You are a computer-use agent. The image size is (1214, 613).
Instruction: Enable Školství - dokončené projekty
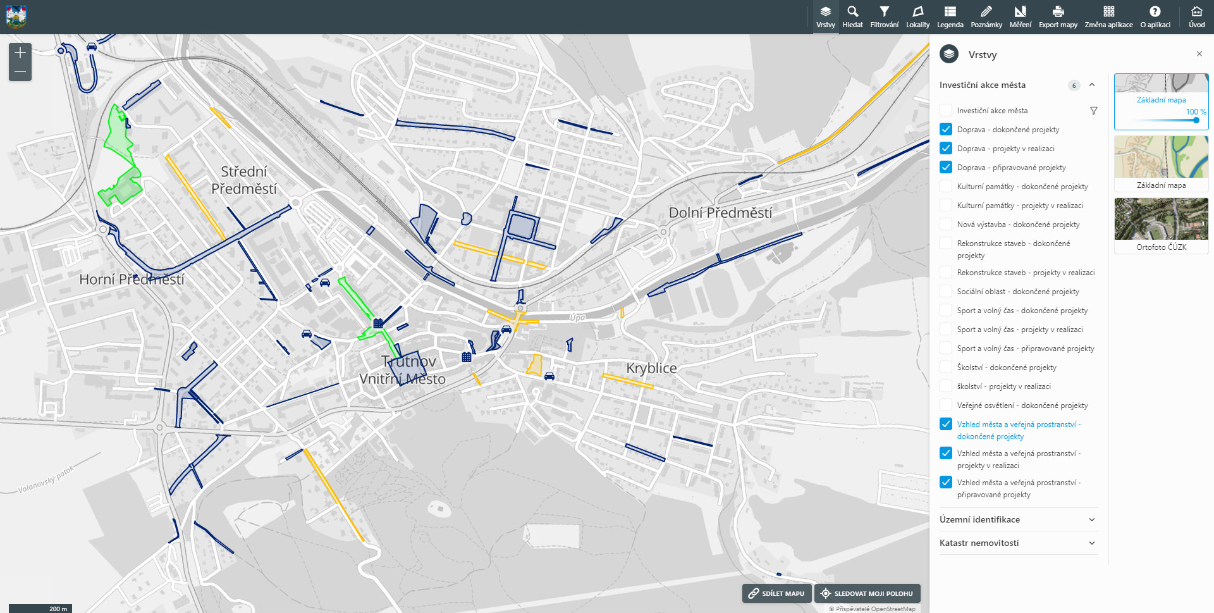pos(946,367)
